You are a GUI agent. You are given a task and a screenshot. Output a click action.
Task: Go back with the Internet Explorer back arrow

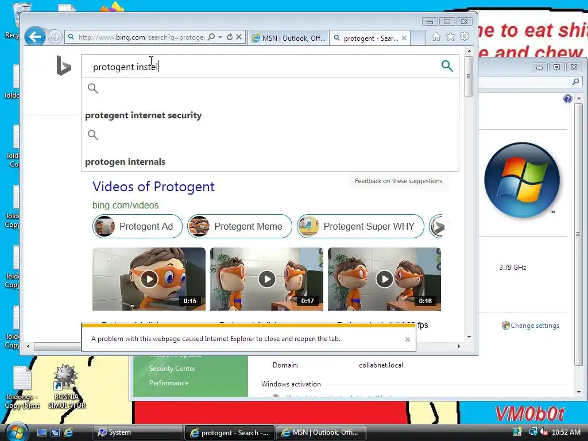coord(35,37)
